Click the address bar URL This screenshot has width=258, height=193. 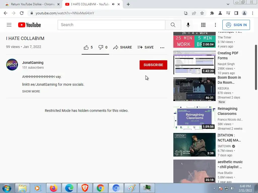tap(65, 13)
